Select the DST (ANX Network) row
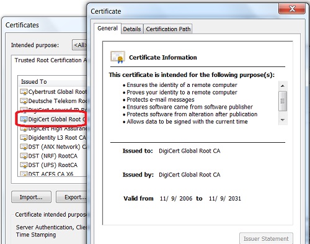310x244 pixels. pos(53,147)
